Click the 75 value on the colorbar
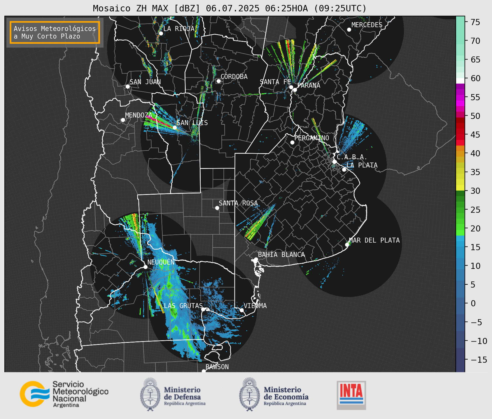The height and width of the screenshot is (419, 492). pos(475,22)
